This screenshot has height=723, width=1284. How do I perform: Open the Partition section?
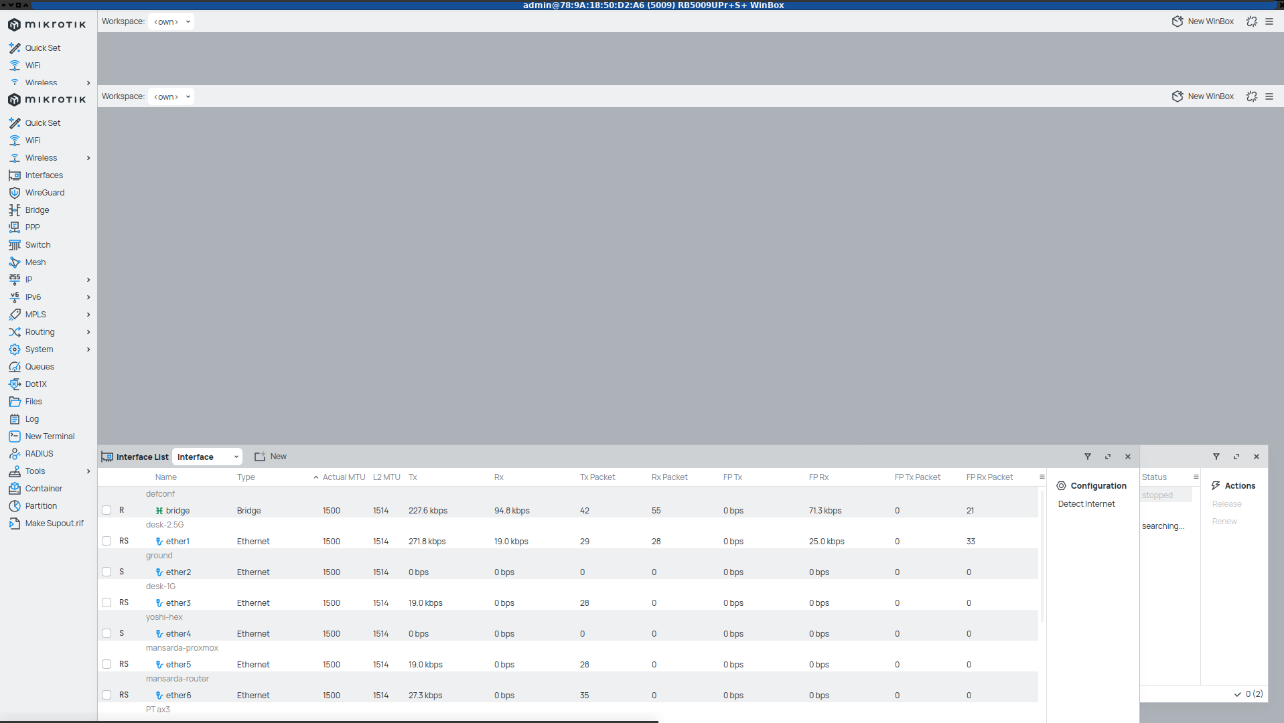click(x=41, y=506)
